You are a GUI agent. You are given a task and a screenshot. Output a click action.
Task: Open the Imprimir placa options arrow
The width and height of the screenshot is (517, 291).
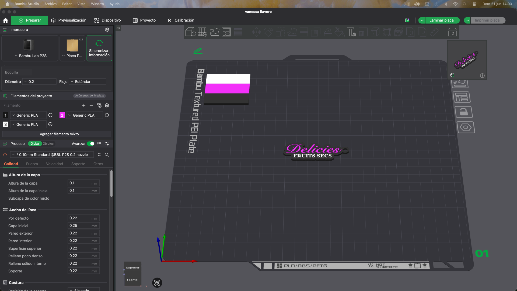467,20
